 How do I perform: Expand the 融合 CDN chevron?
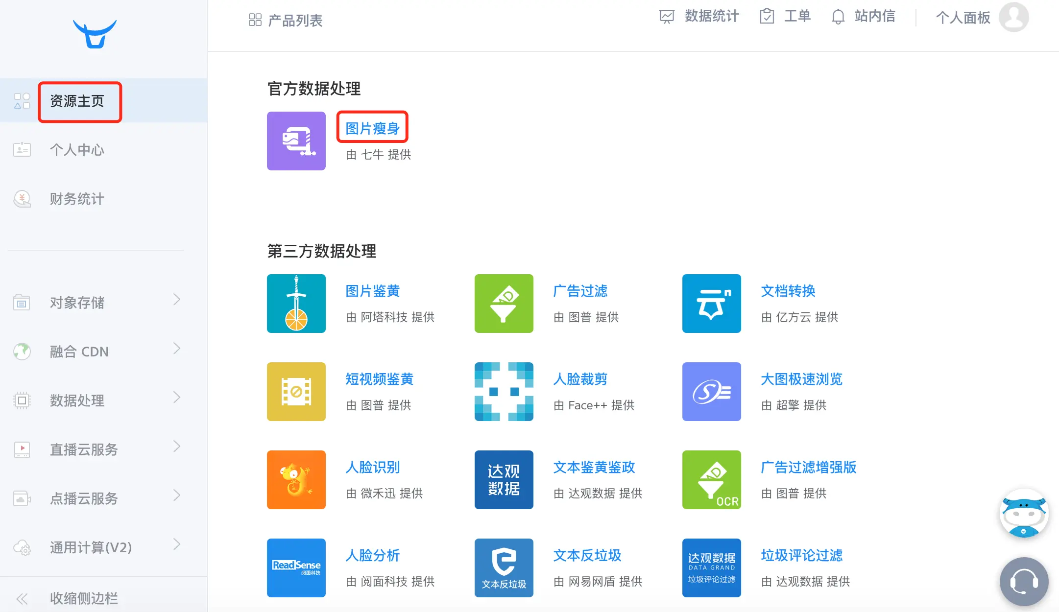(177, 349)
